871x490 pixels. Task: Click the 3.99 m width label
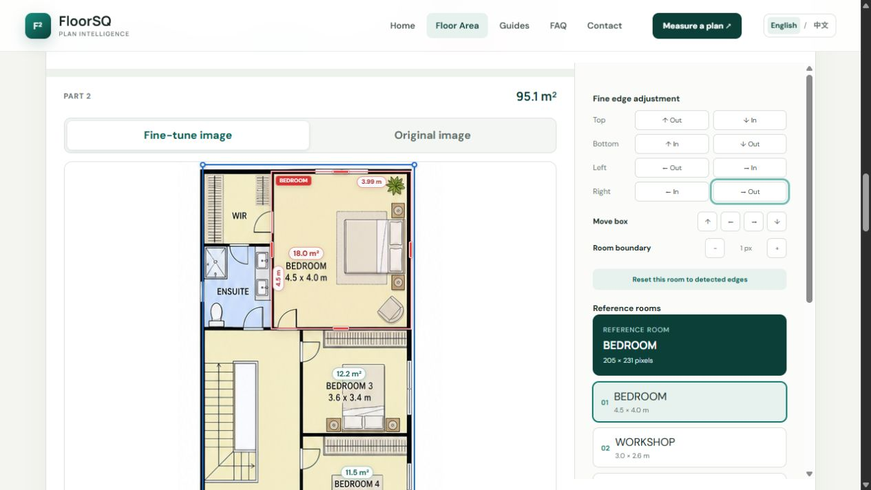[x=371, y=182]
